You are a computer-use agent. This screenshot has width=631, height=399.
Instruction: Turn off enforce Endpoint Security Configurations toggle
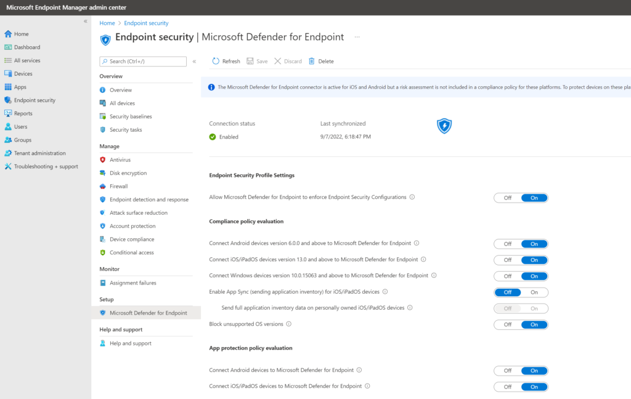508,198
